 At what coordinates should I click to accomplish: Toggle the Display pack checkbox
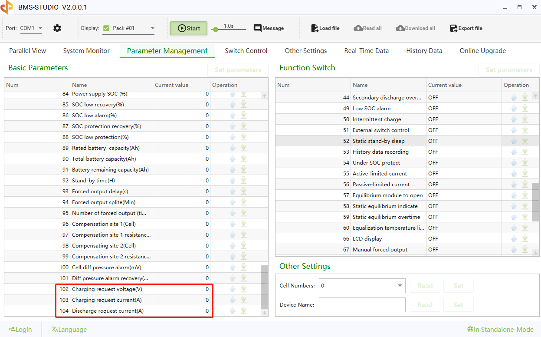point(106,28)
